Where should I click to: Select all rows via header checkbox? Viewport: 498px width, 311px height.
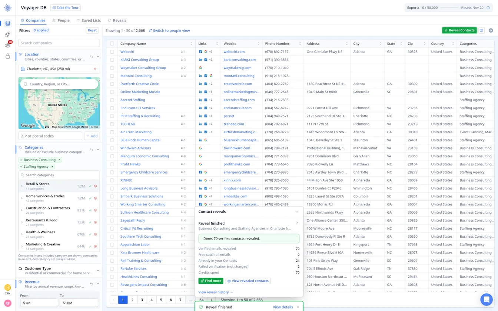pos(112,44)
